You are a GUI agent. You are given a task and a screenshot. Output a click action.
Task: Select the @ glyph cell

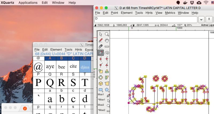coord(39,67)
